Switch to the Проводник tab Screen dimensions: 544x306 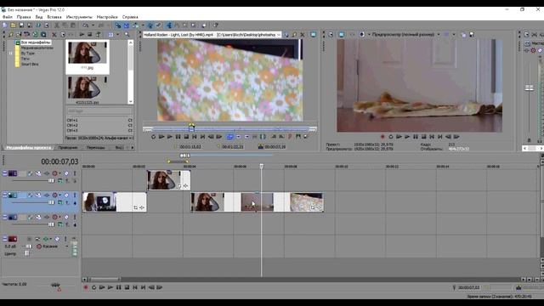68,147
